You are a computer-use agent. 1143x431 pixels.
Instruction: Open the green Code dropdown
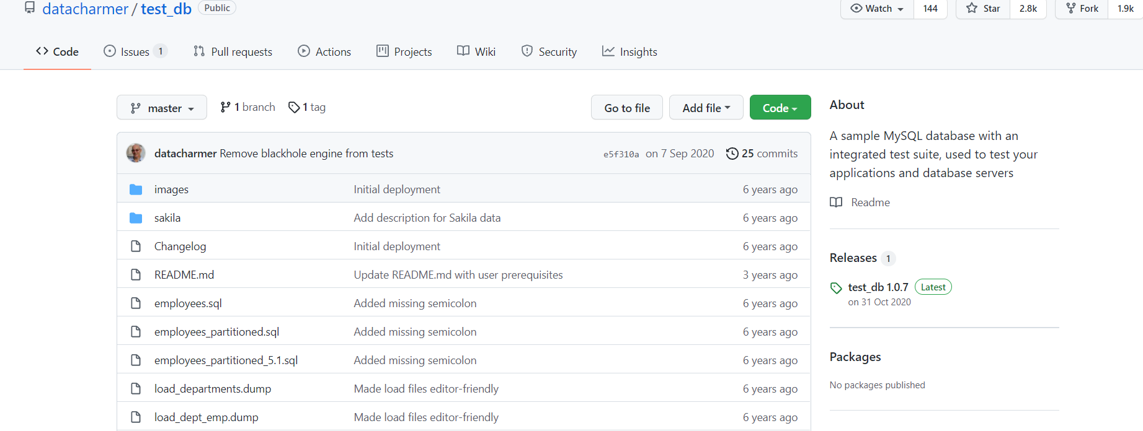coord(780,108)
